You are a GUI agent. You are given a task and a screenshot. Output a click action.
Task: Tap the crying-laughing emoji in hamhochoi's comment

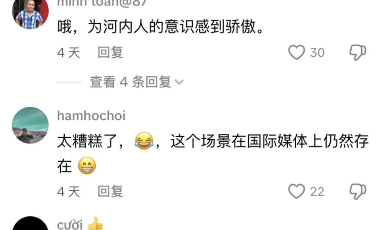tap(144, 141)
